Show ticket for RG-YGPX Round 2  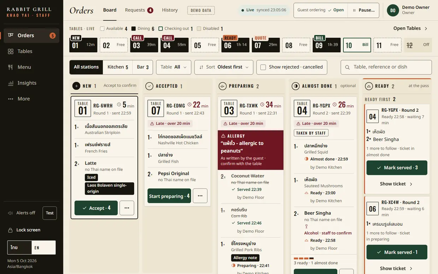click(x=397, y=184)
